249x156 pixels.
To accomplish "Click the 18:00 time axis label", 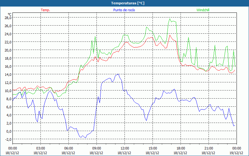I will pos(181,149).
